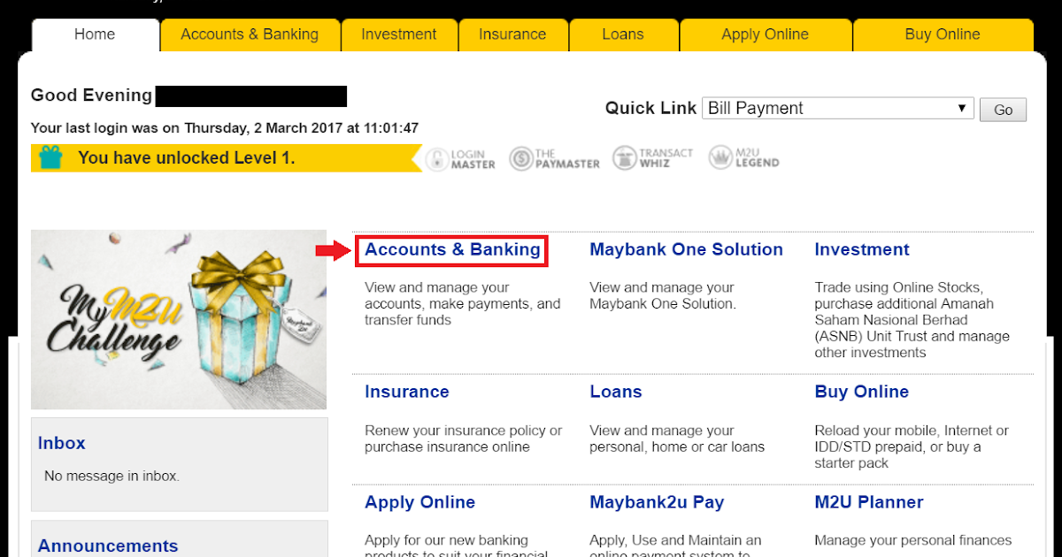The image size is (1062, 557).
Task: Open the Quick Link Bill Payment dropdown
Action: (838, 109)
